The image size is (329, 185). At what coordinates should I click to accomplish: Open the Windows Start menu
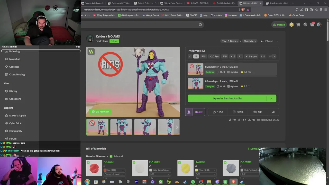87,182
